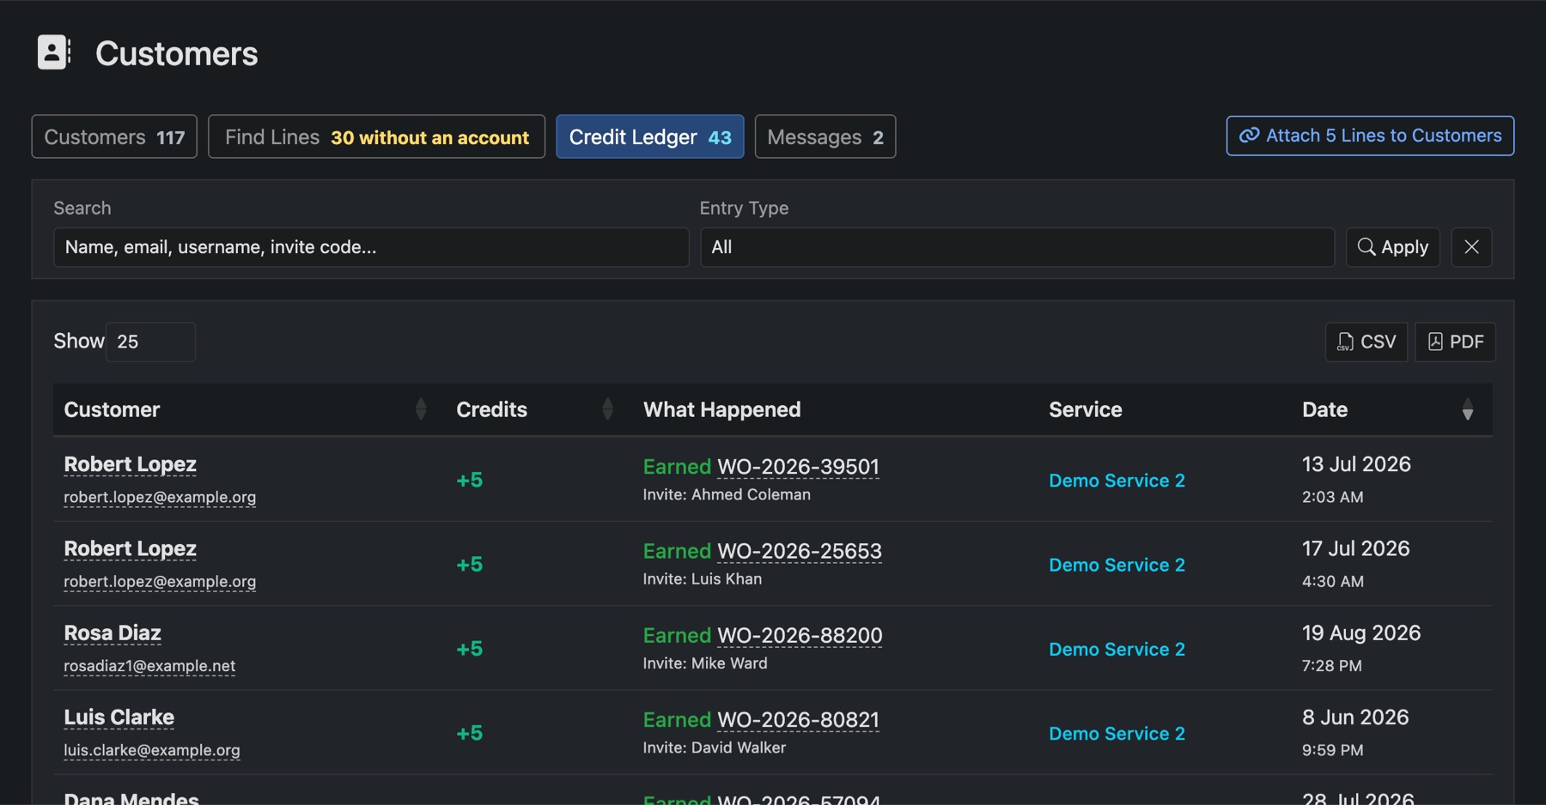Open work order WO-2026-39501
Viewport: 1546px width, 805px height.
click(798, 466)
